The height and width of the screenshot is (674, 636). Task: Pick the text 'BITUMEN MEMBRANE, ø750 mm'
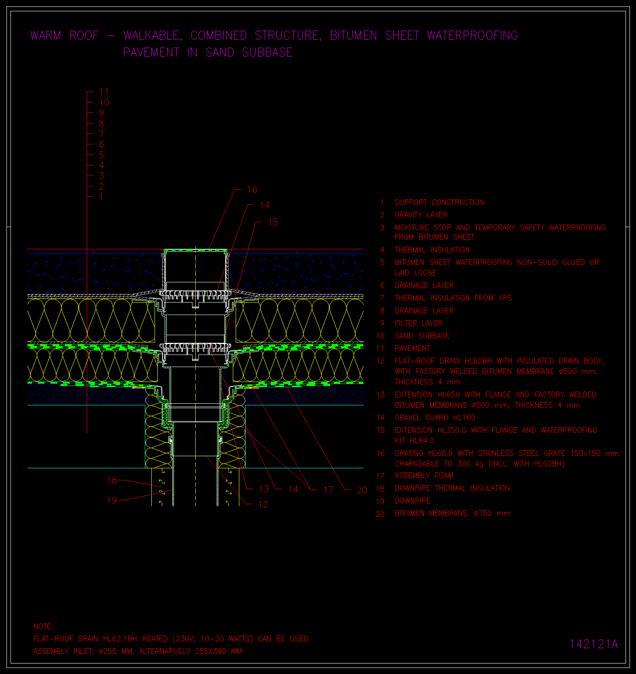coord(452,513)
